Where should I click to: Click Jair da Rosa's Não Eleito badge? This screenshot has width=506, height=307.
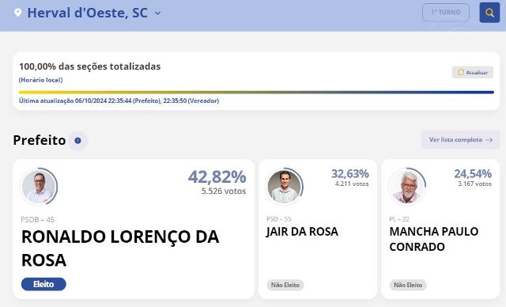[x=285, y=285]
